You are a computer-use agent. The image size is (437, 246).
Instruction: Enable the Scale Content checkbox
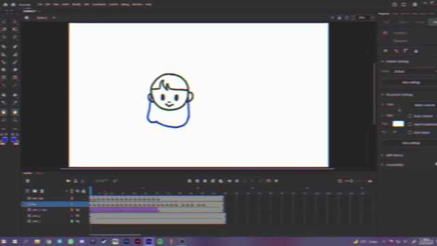coord(410,116)
